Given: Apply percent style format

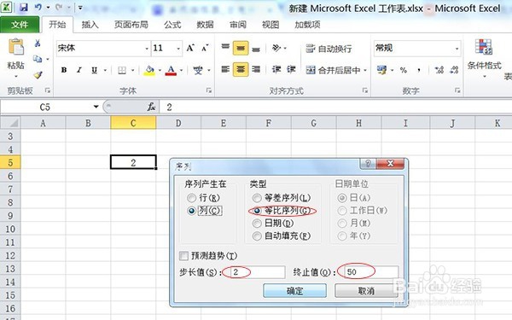Looking at the screenshot, I should click(404, 70).
